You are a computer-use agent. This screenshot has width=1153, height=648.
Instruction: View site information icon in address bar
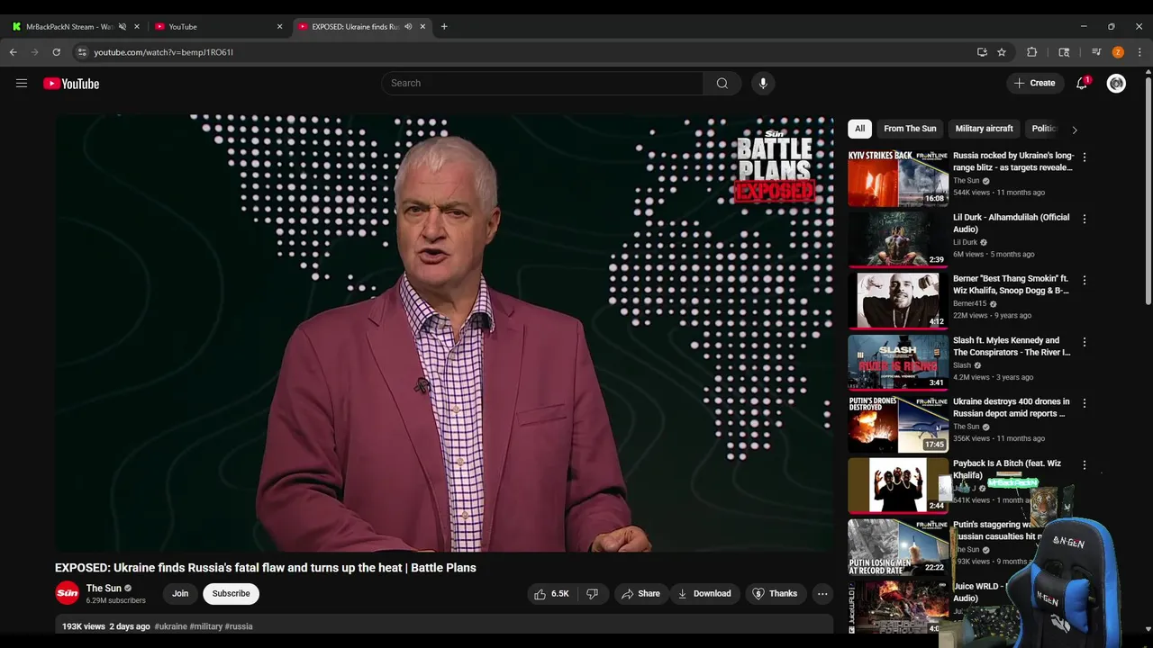(82, 52)
